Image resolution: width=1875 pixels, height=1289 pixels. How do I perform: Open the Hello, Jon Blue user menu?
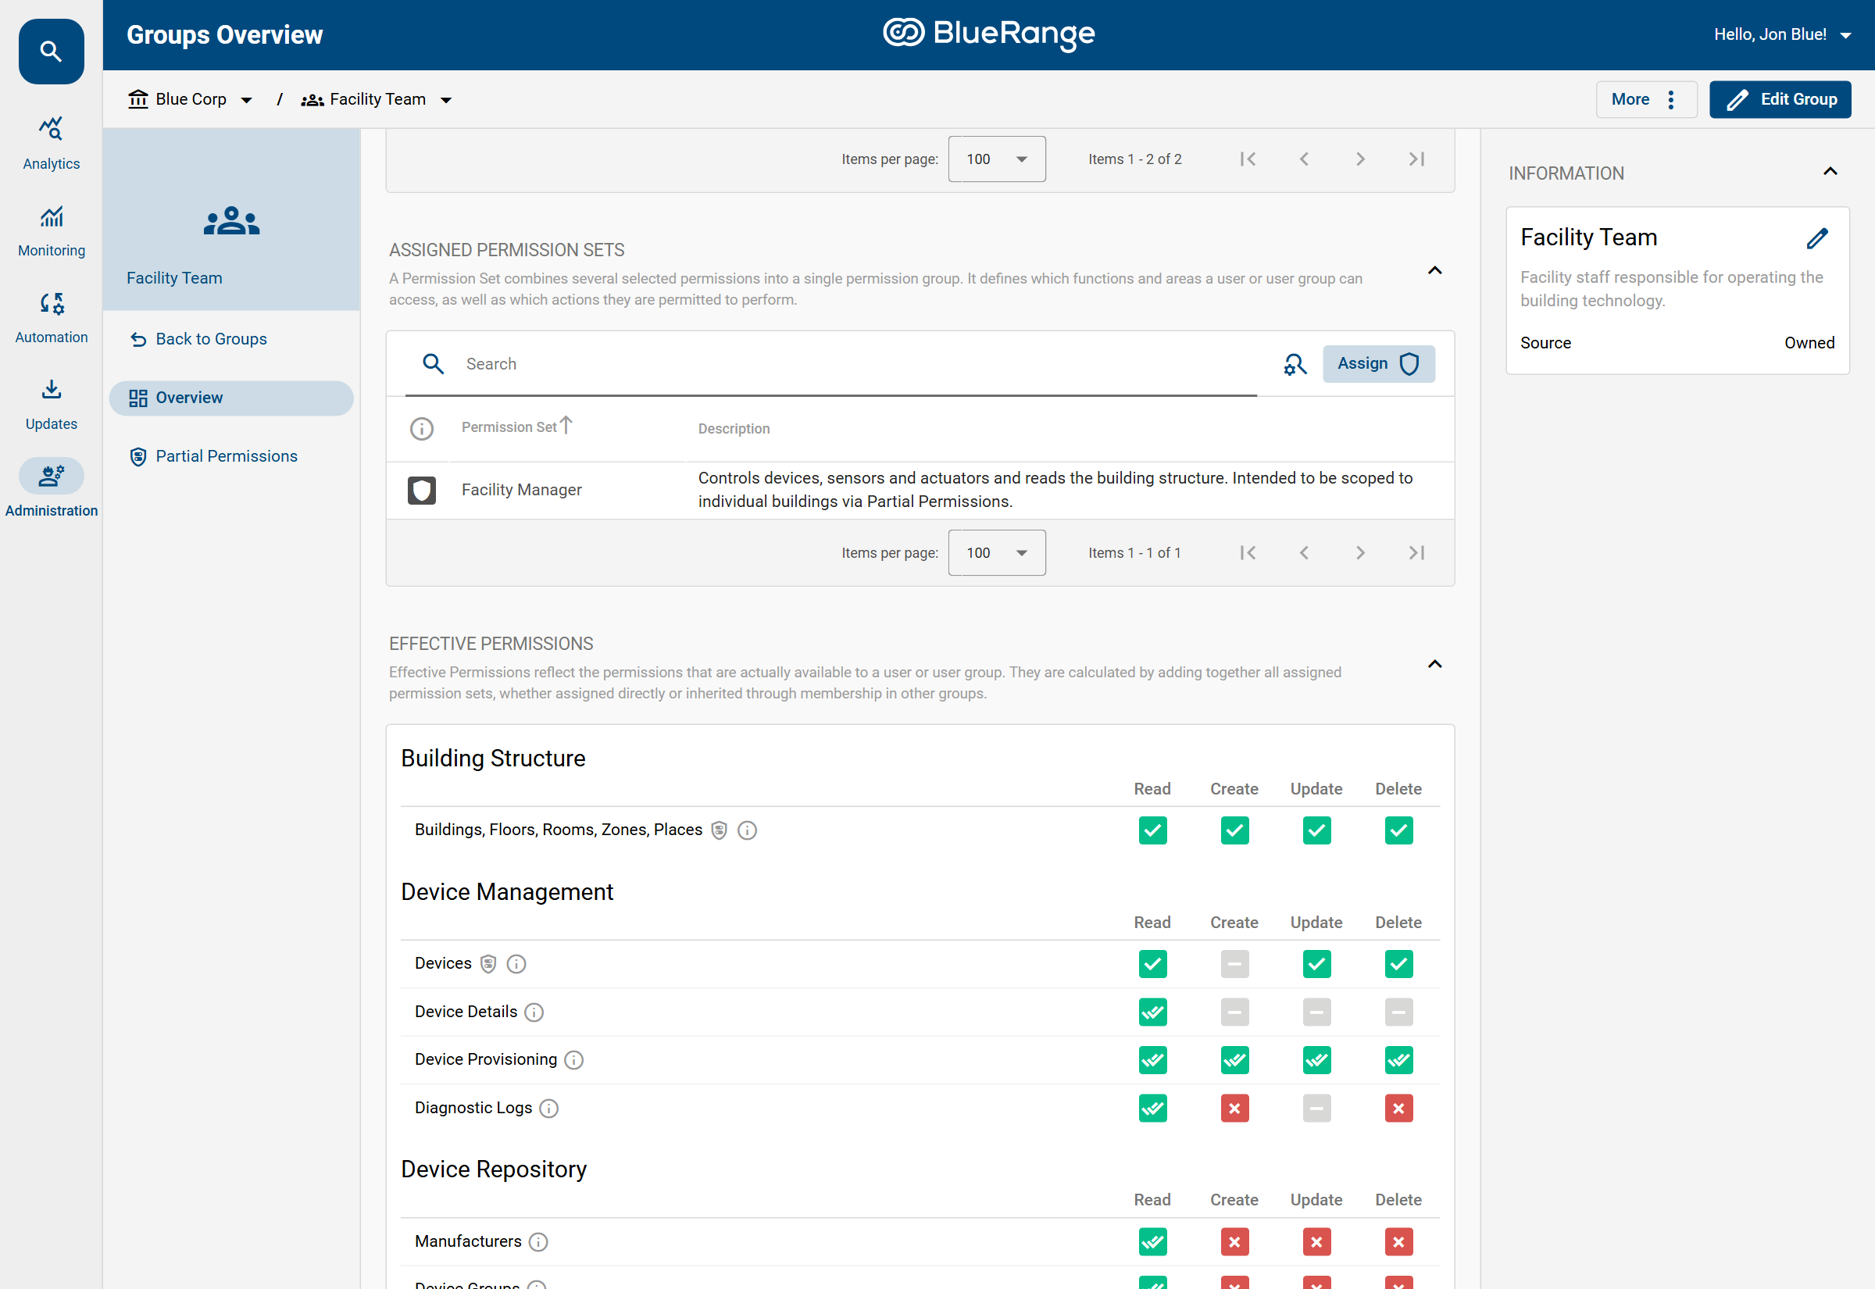click(x=1782, y=34)
